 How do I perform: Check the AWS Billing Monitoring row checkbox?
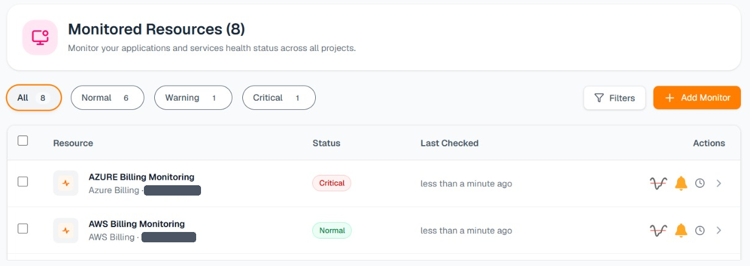(x=23, y=229)
